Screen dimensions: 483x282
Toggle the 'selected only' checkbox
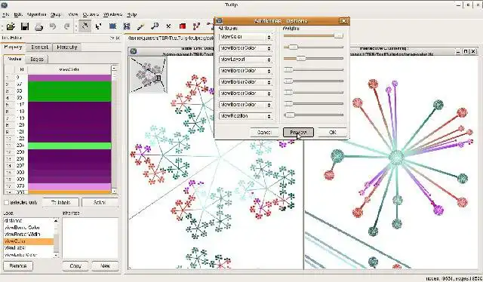[6, 203]
